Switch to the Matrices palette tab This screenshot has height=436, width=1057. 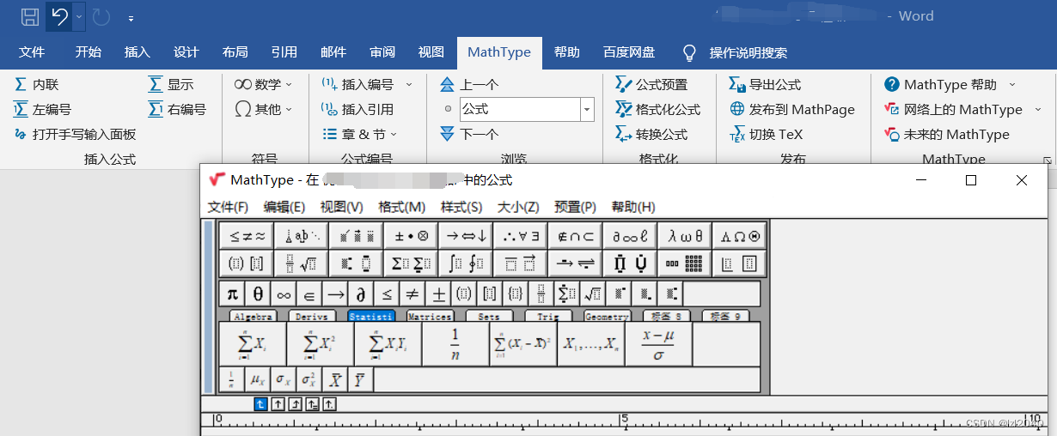430,317
